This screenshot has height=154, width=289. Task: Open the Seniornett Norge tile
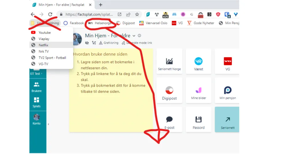(x=169, y=63)
